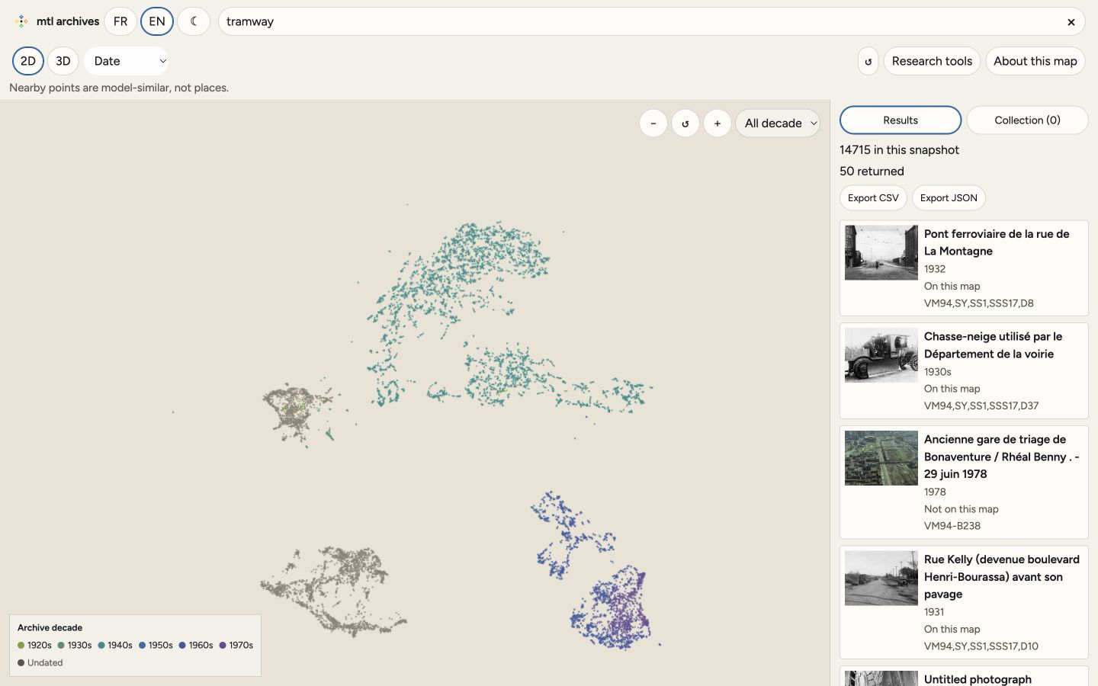Viewport: 1098px width, 686px height.
Task: Click '50 returned' results count
Action: (872, 171)
